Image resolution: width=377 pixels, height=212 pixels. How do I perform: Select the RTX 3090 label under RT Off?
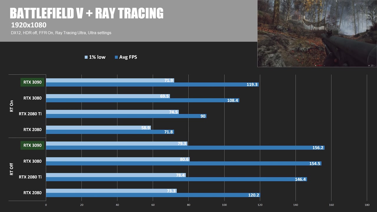(32, 145)
